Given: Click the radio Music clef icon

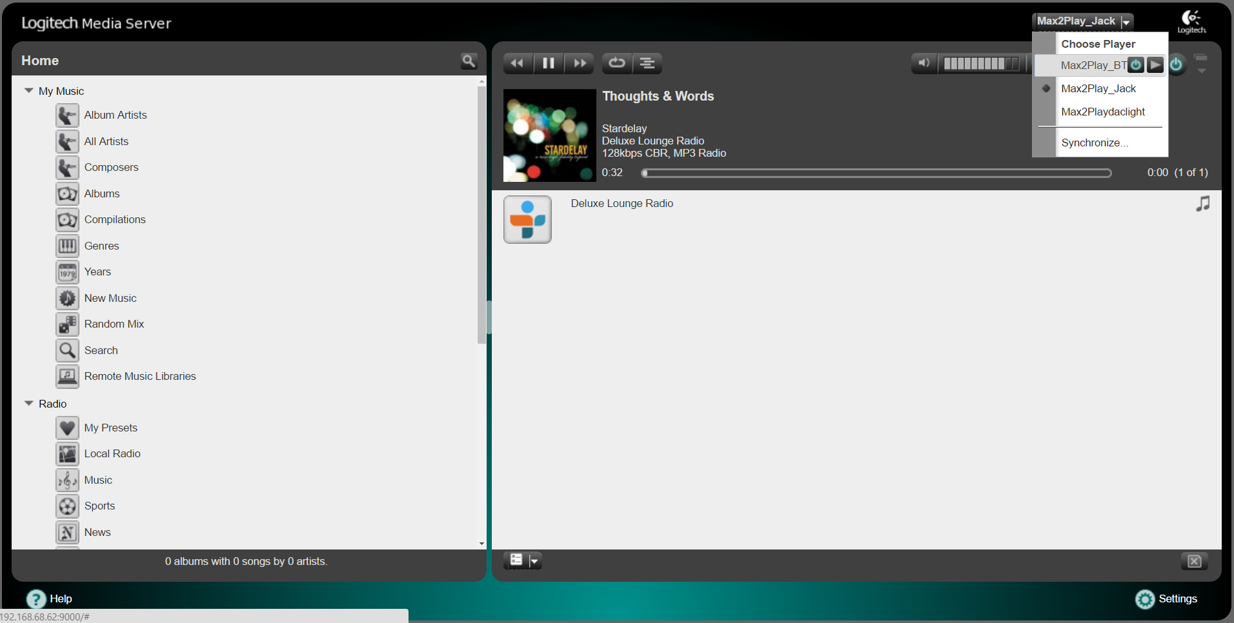Looking at the screenshot, I should 67,480.
